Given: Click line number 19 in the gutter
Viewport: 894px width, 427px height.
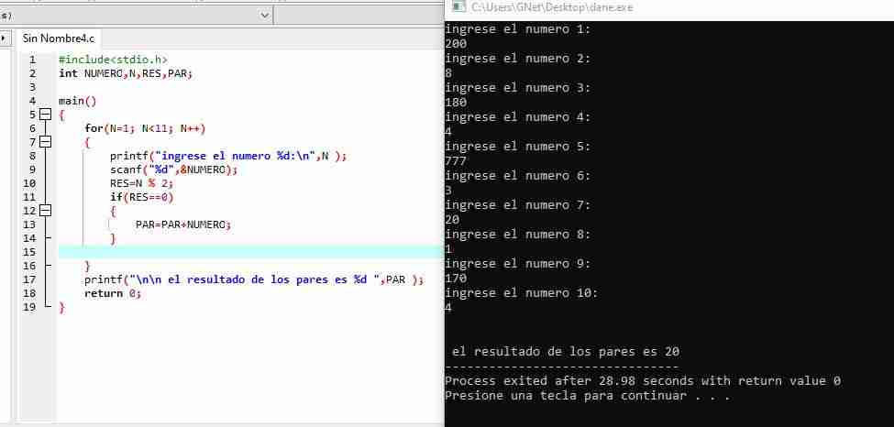Looking at the screenshot, I should pos(29,307).
